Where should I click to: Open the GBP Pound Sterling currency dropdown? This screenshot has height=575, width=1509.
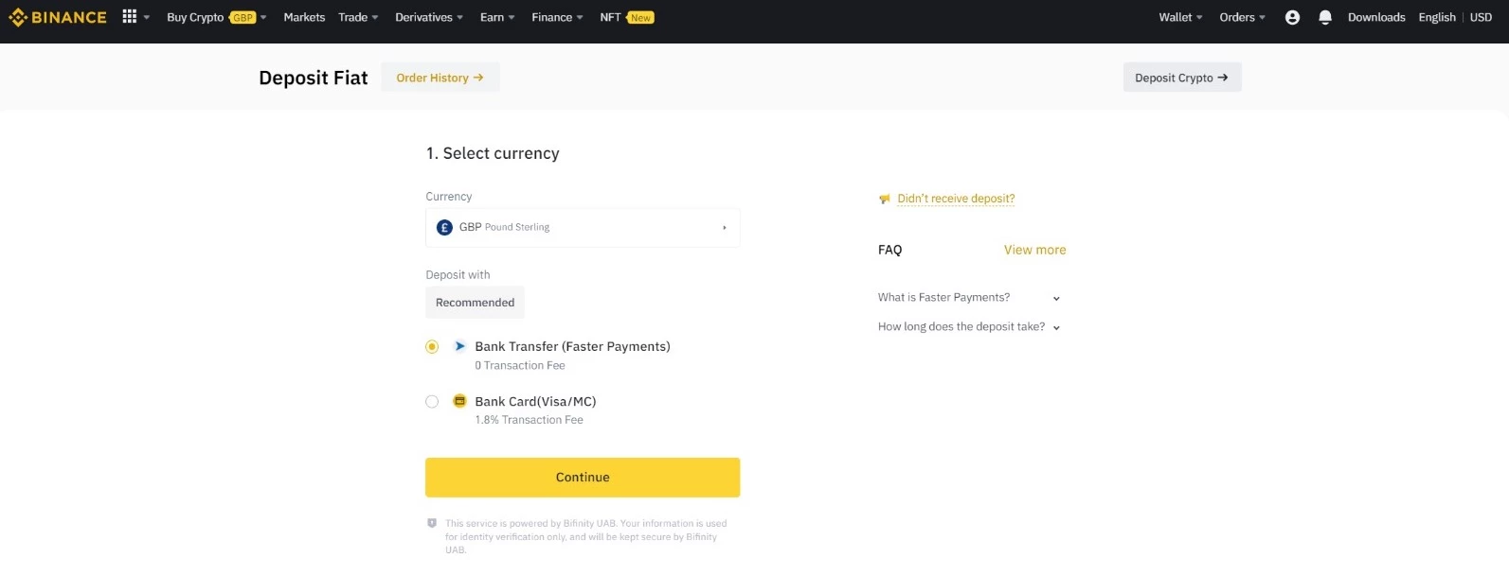coord(583,228)
